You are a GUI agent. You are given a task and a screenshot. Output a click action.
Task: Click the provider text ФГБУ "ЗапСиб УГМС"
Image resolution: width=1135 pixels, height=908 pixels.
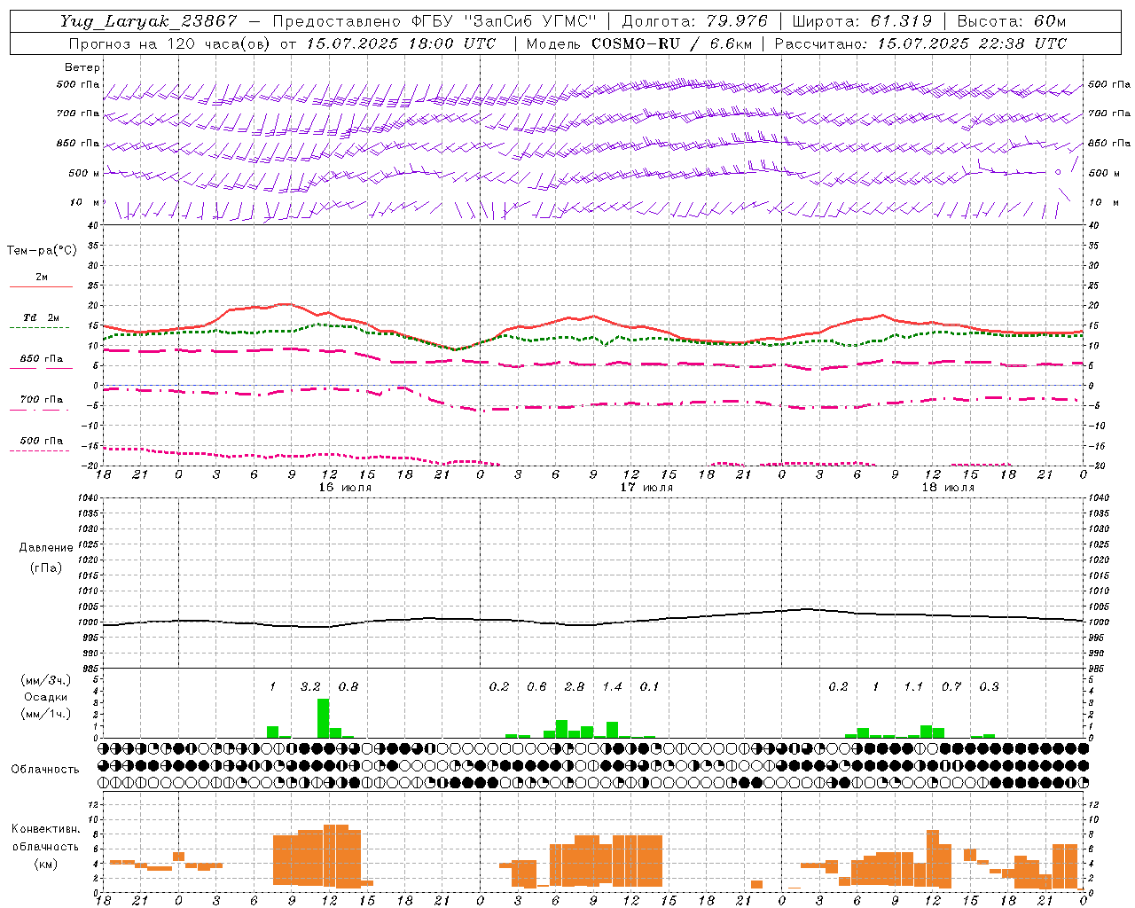click(x=504, y=21)
